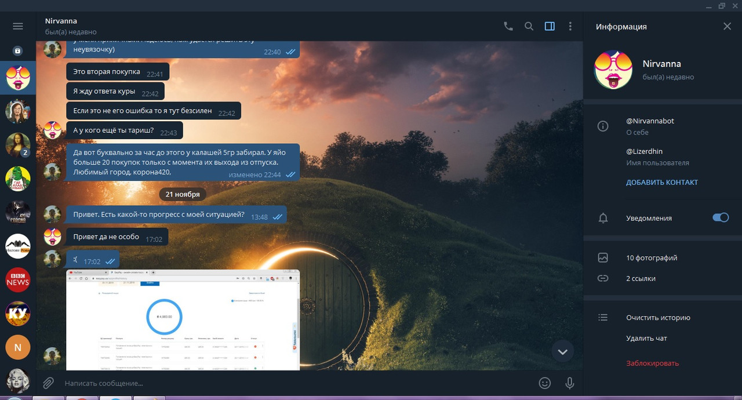The image size is (742, 400).
Task: Open the green frog avatar chat
Action: point(18,179)
